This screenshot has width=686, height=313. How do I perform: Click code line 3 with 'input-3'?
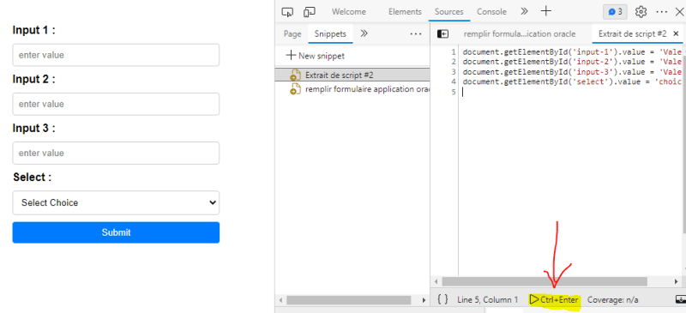pyautogui.click(x=572, y=72)
